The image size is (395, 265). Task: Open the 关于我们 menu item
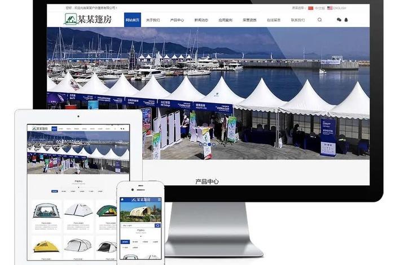pyautogui.click(x=152, y=20)
